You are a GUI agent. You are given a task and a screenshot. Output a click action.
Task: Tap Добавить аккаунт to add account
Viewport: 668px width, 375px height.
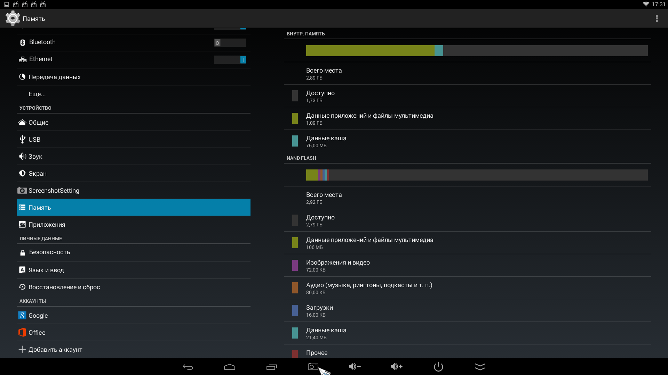pos(55,350)
